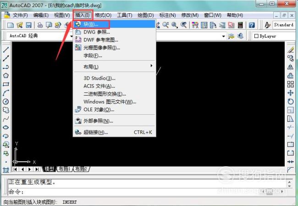The width and height of the screenshot is (298, 206).
Task: Expand the AutoCAD 经典 workspace dropdown
Action: click(x=72, y=36)
